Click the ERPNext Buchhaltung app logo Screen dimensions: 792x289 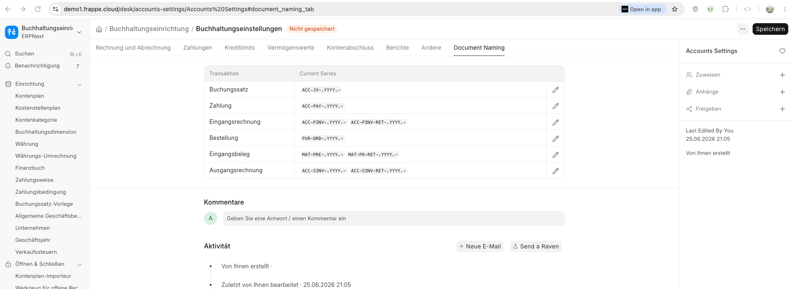(12, 32)
